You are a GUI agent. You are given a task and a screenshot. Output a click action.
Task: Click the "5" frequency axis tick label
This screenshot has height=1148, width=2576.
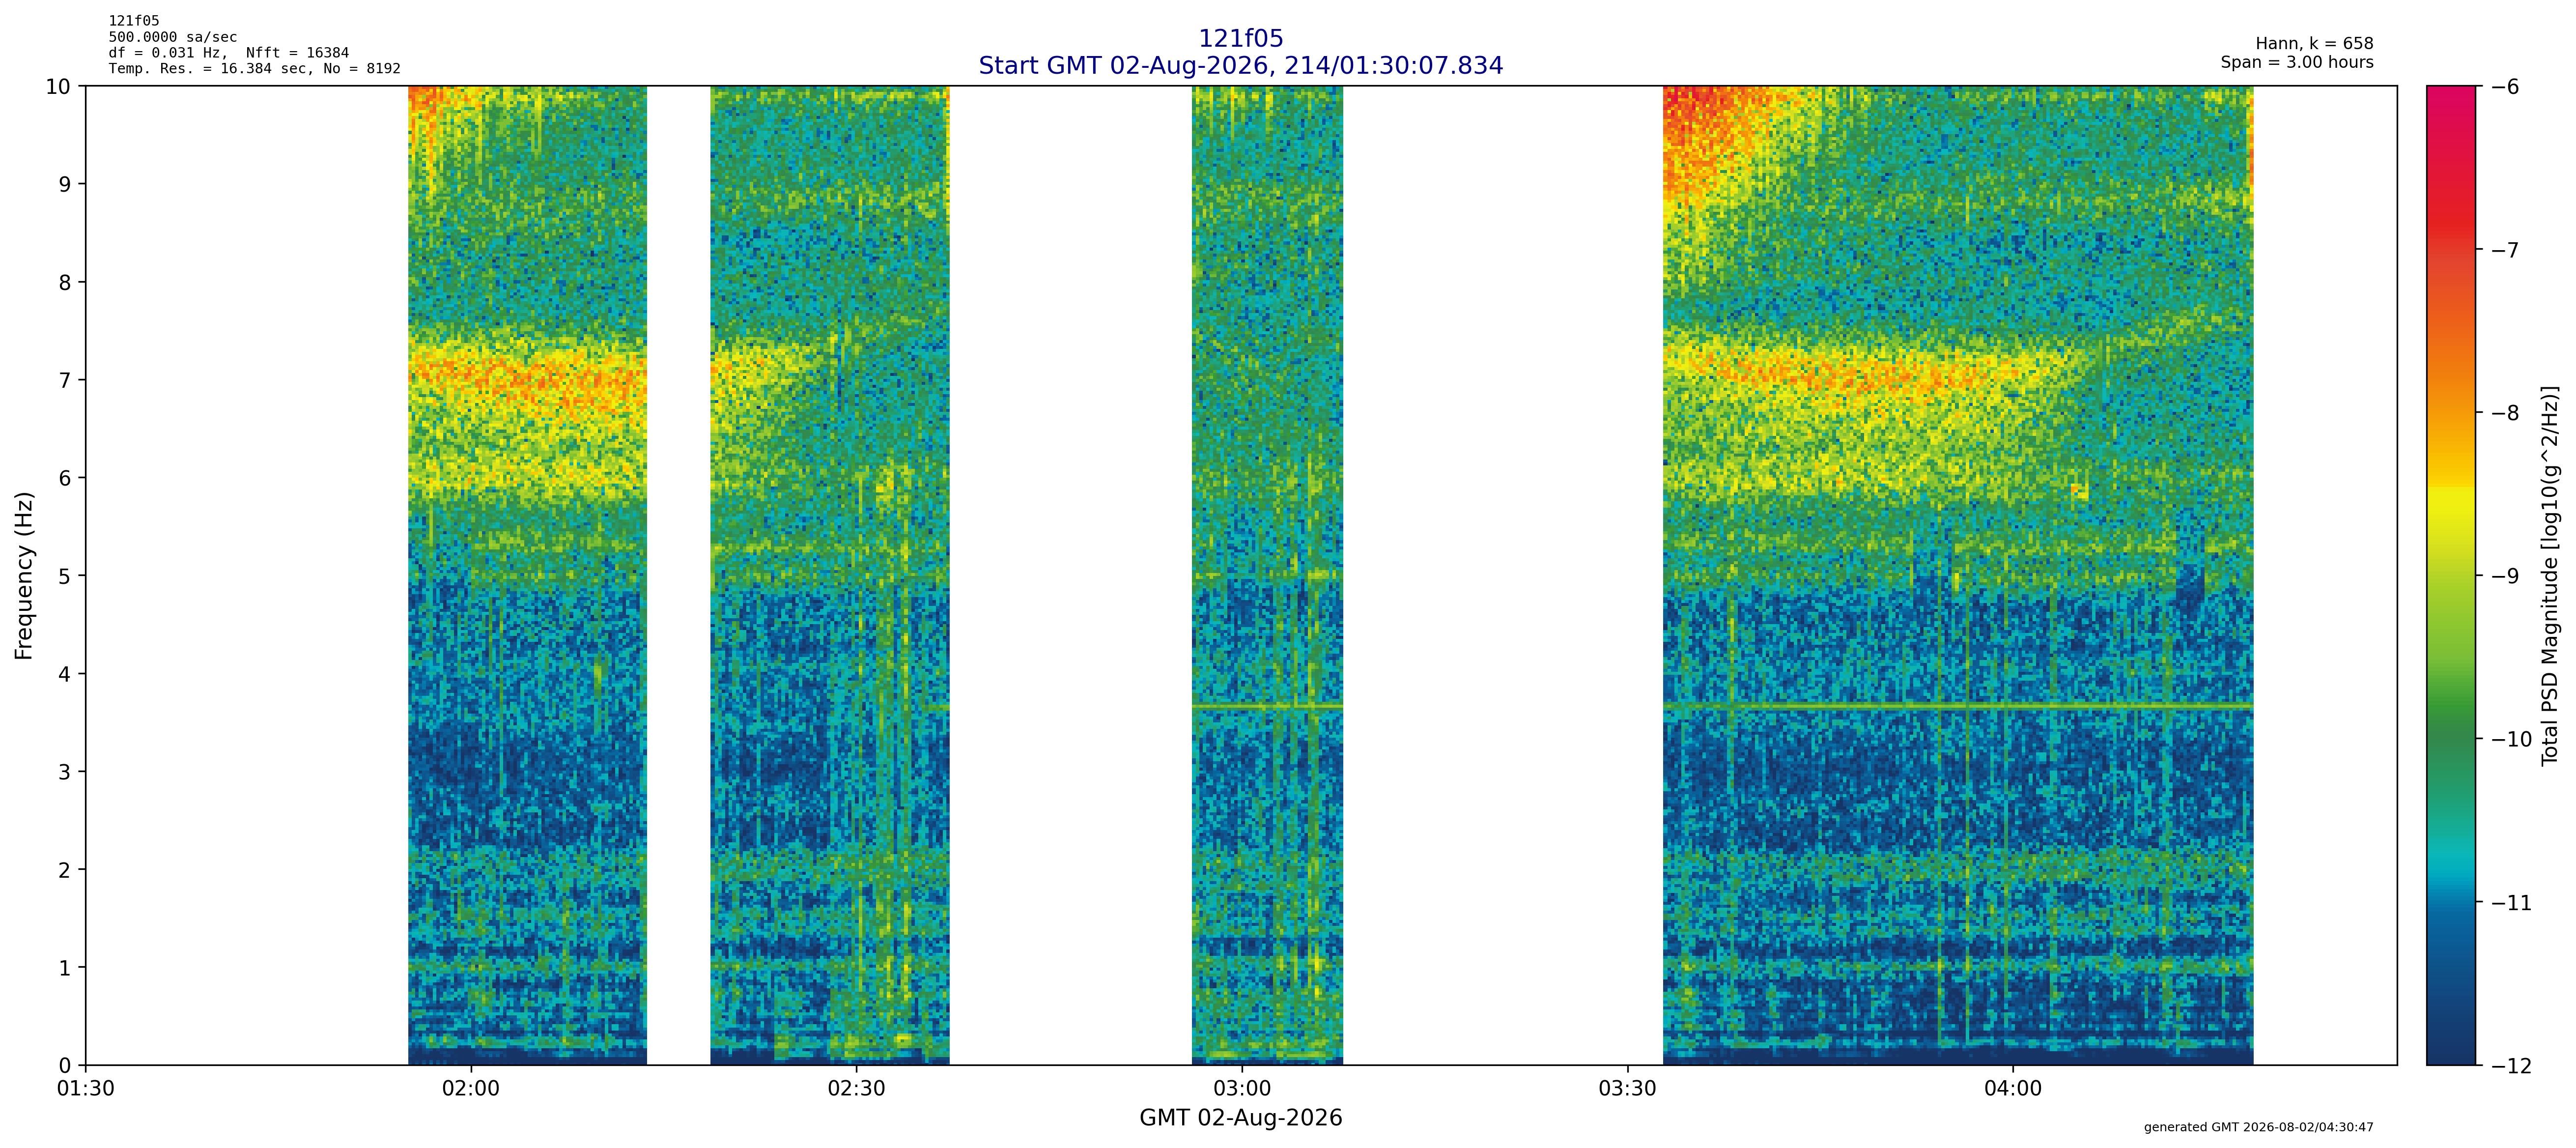(x=65, y=576)
